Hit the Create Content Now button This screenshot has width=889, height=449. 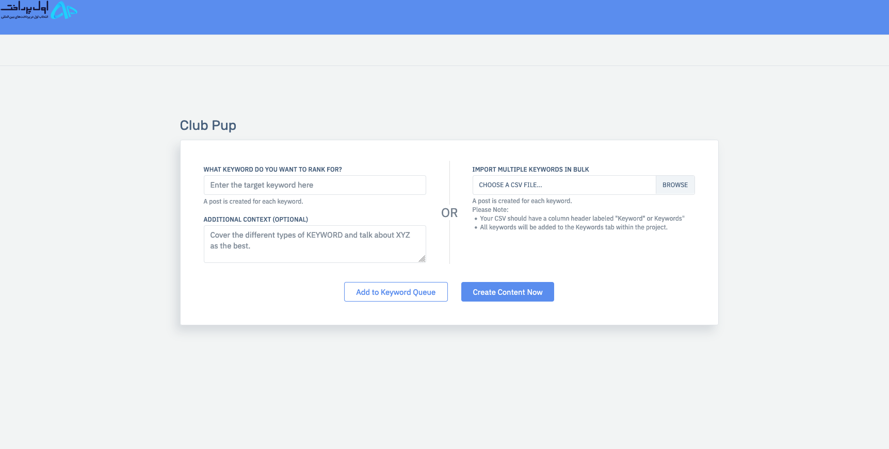point(507,292)
